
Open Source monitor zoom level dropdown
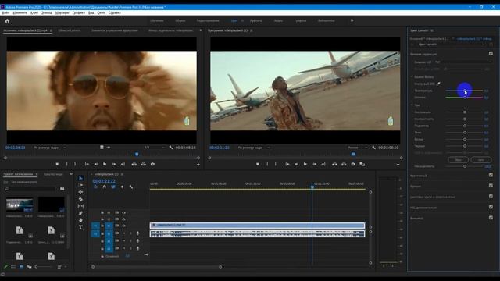[49, 148]
